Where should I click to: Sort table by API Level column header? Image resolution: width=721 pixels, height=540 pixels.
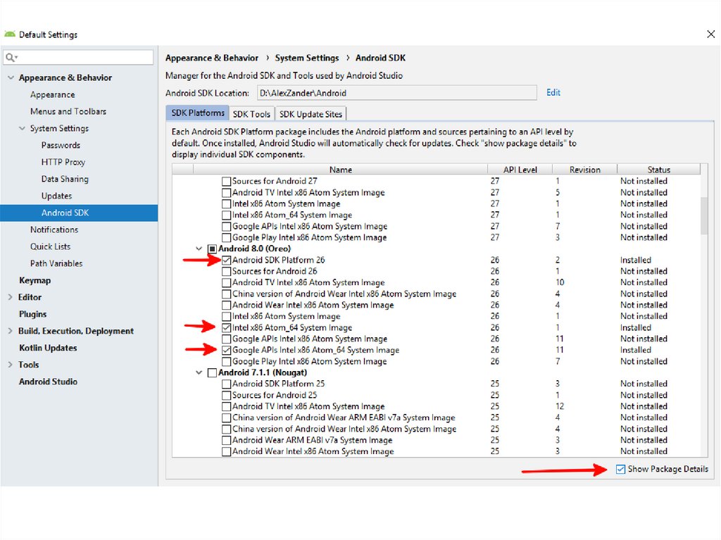tap(520, 169)
